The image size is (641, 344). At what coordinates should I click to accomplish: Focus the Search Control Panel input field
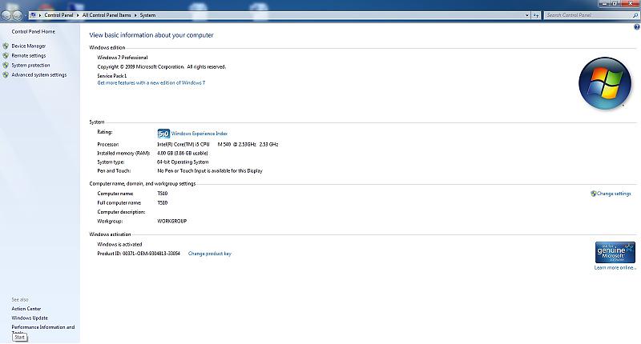click(587, 15)
